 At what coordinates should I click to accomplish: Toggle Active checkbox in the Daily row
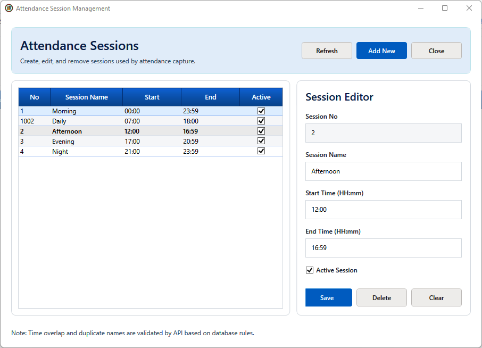pos(261,121)
